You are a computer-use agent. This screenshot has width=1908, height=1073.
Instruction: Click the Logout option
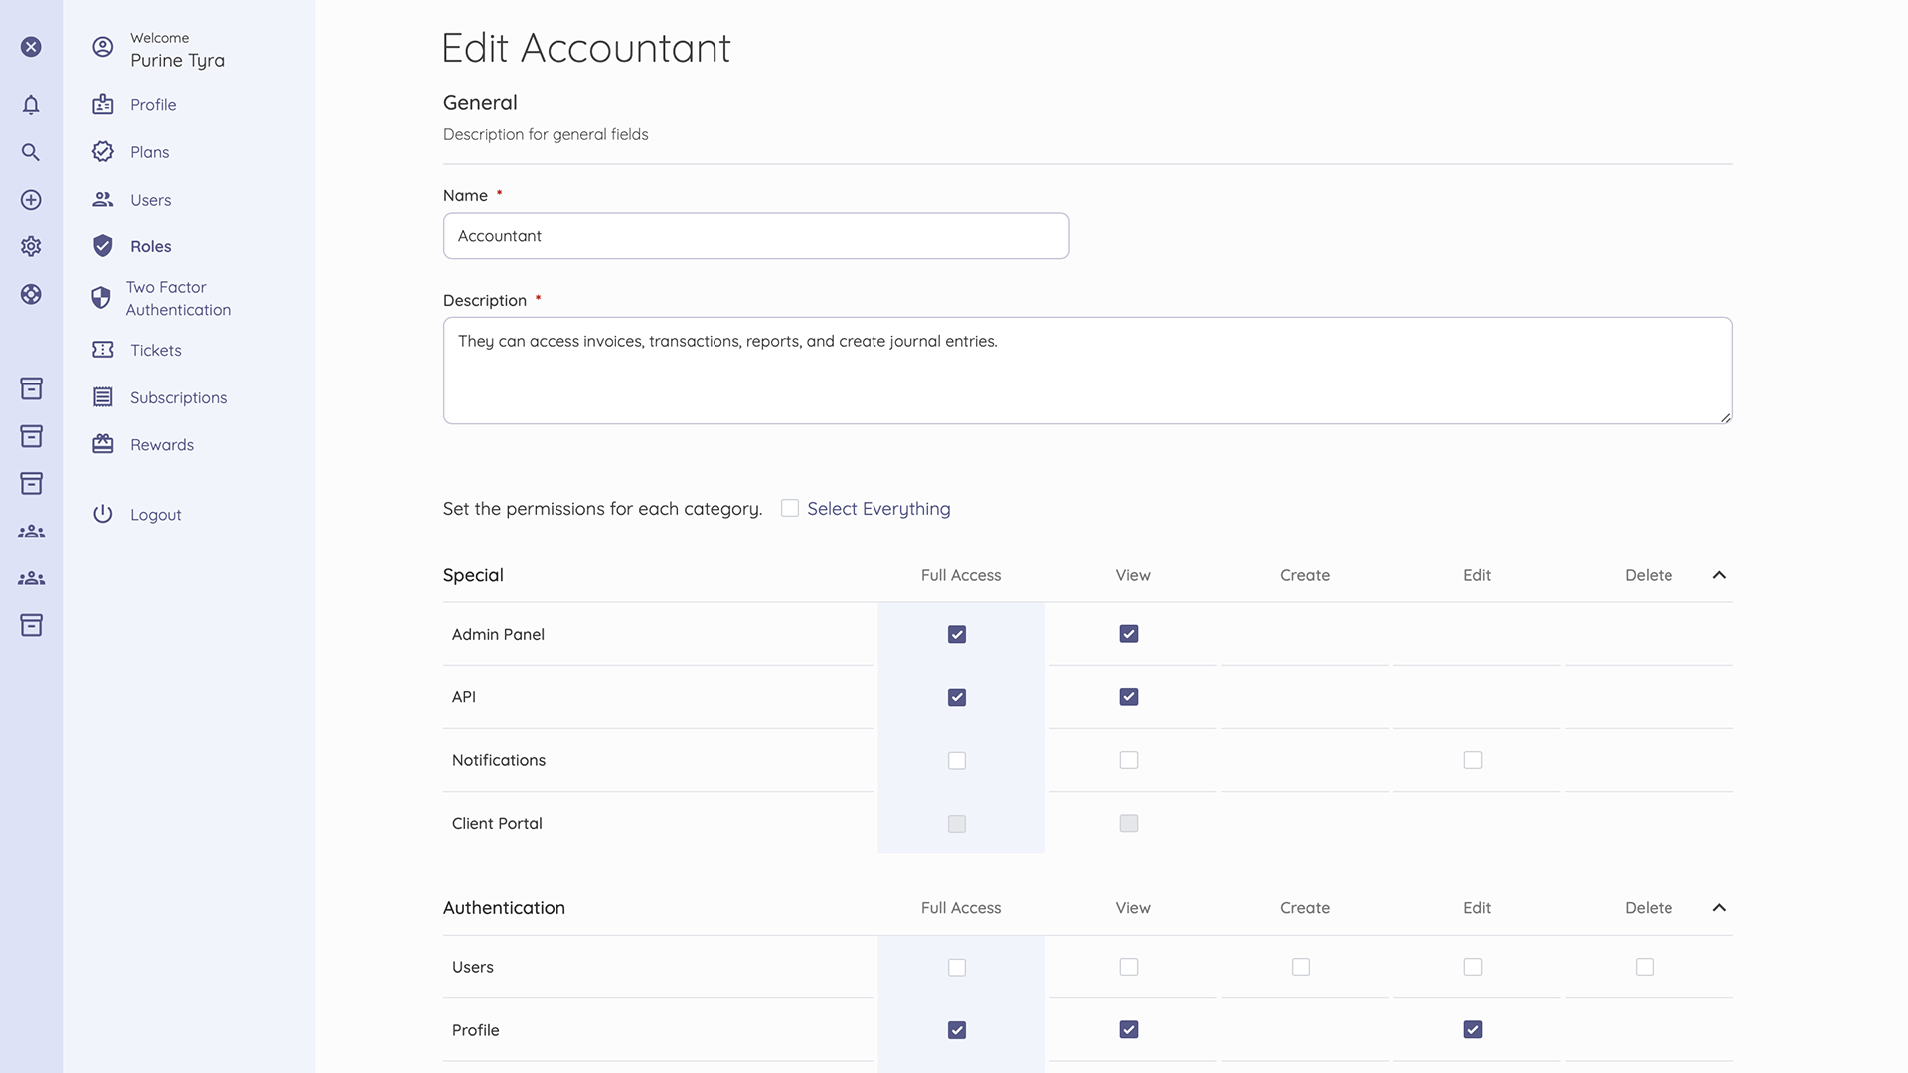pyautogui.click(x=155, y=514)
